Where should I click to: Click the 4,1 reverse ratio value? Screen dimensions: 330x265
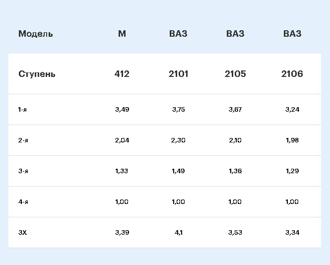click(178, 232)
